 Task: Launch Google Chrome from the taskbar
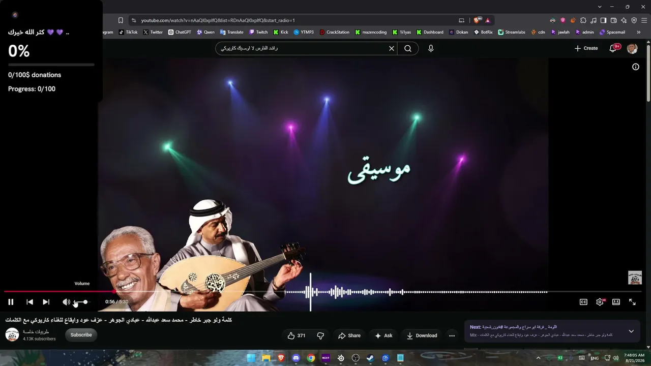pos(311,358)
